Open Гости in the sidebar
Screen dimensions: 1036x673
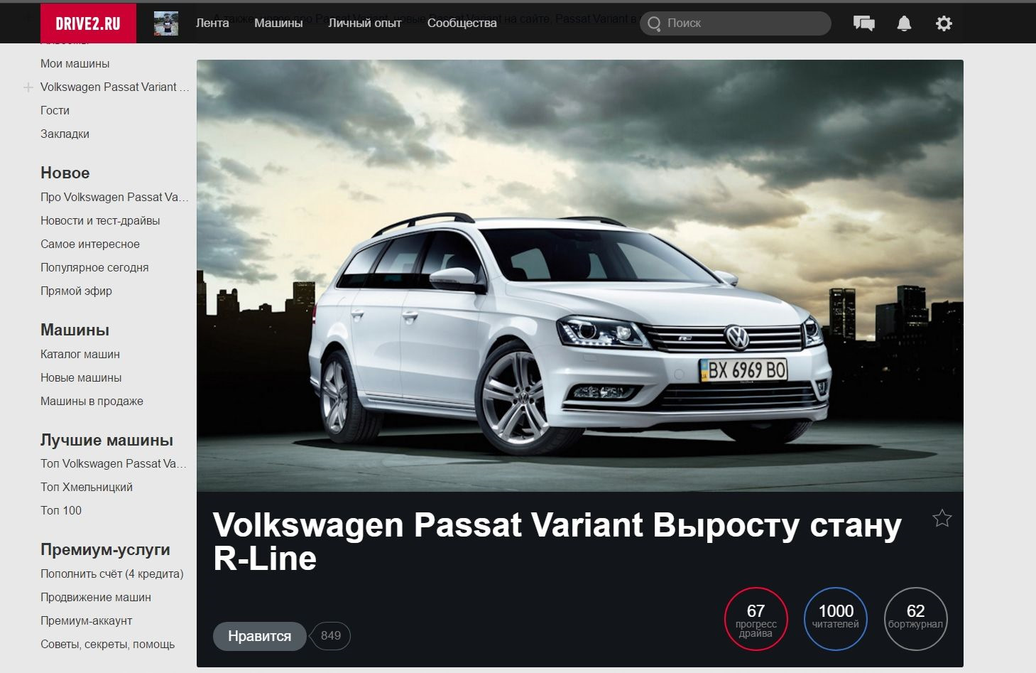pyautogui.click(x=55, y=110)
